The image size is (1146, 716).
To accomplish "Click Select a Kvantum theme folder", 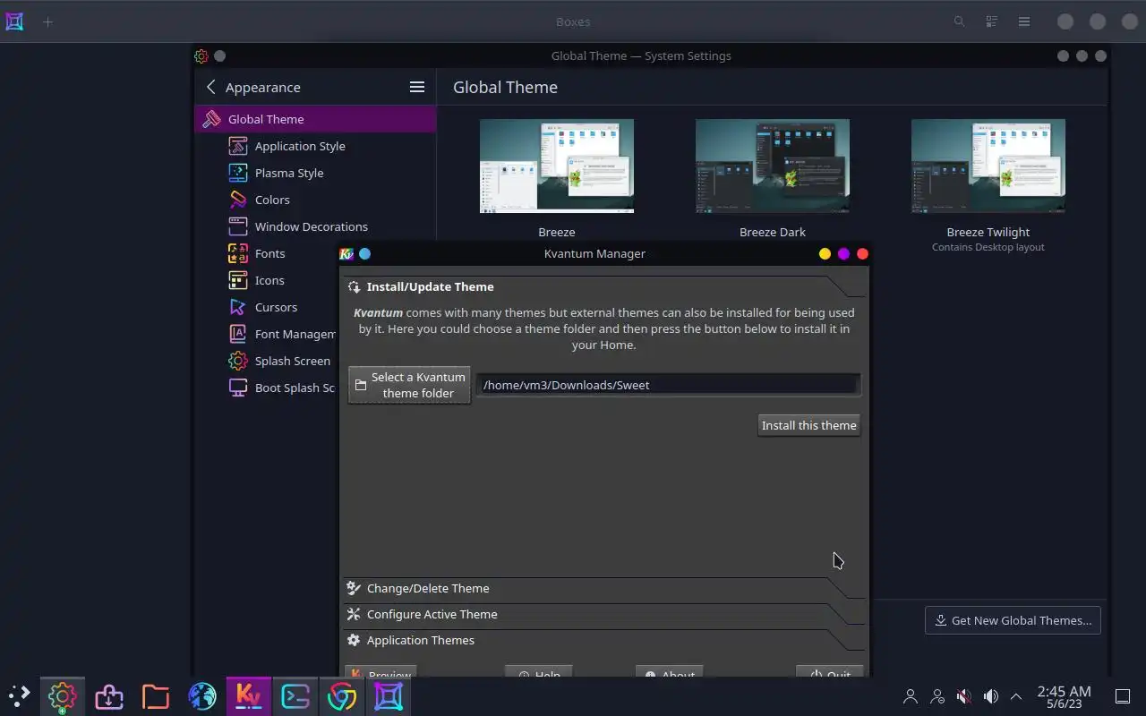I will 409,385.
